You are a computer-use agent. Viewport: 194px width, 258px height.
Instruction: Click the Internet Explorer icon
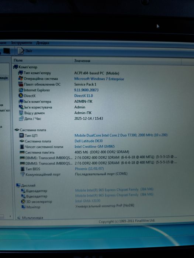pos(21,90)
